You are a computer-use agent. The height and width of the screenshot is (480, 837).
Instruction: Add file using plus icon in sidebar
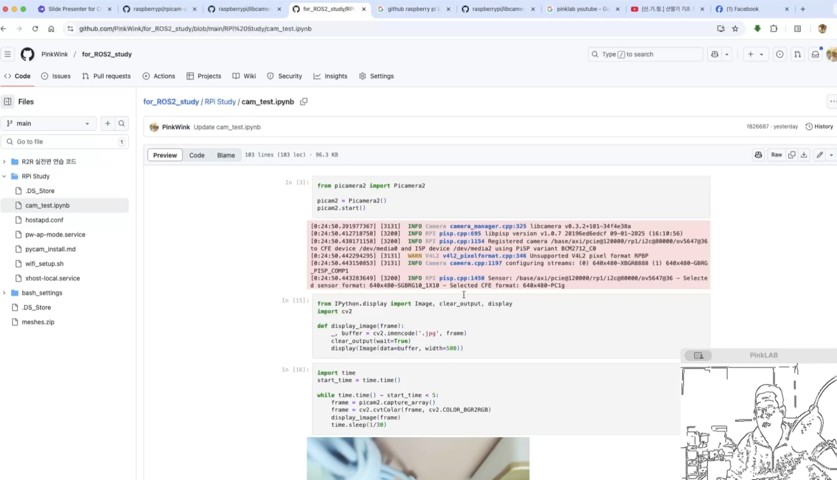(x=108, y=123)
